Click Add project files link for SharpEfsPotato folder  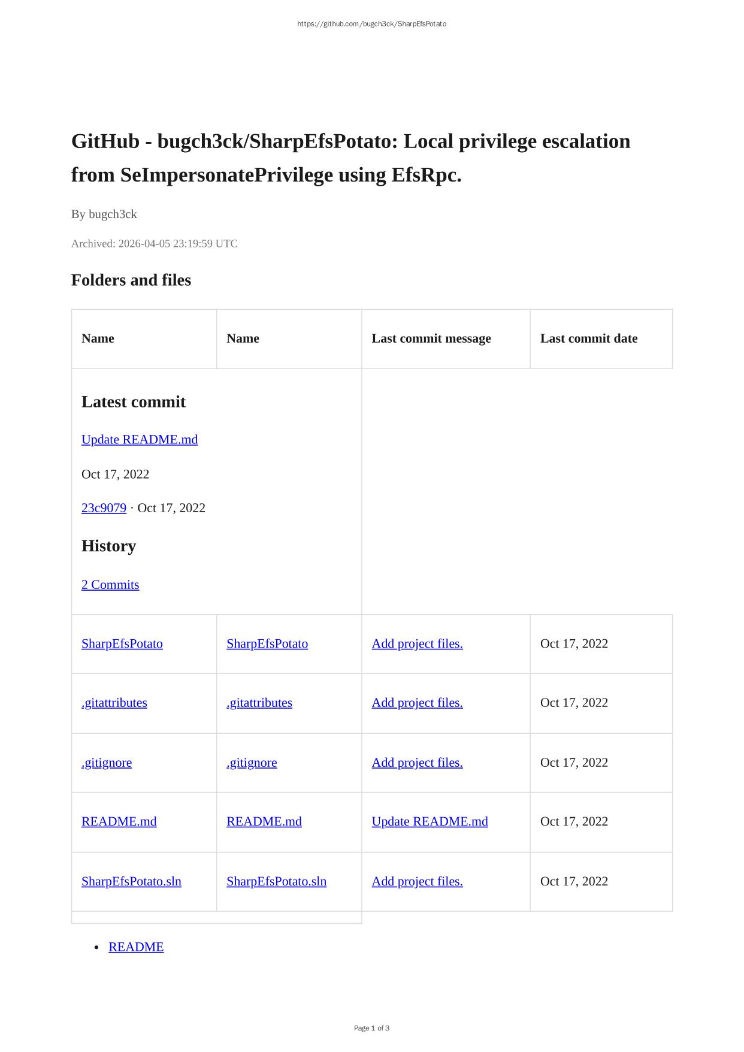click(417, 644)
